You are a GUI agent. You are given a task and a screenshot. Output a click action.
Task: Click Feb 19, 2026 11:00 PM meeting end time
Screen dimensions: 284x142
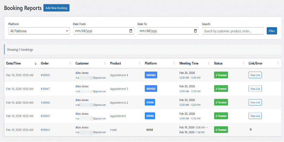[192, 132]
